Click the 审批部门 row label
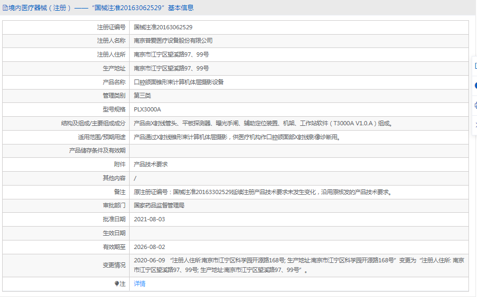477x297 pixels. [x=114, y=205]
